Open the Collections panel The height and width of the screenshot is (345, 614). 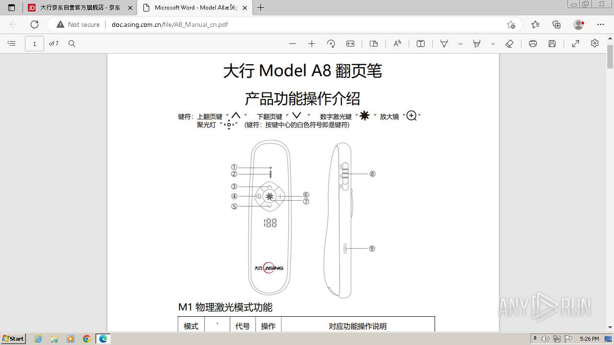tap(556, 24)
